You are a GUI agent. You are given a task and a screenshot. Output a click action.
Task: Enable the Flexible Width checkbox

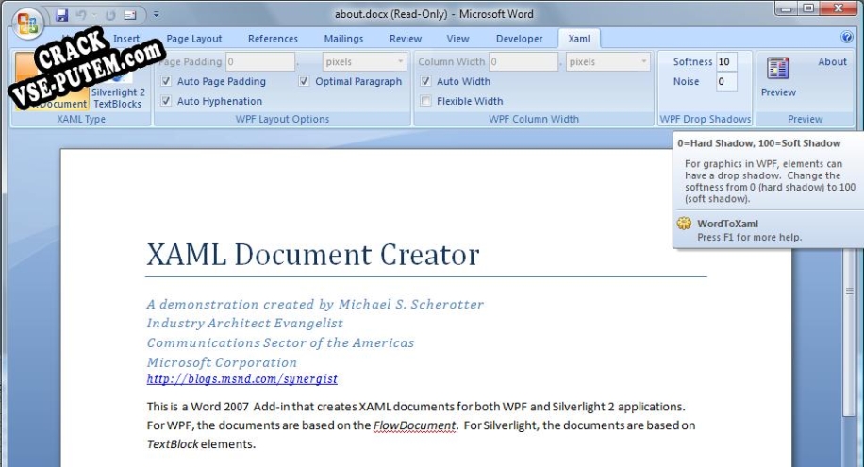pos(425,101)
